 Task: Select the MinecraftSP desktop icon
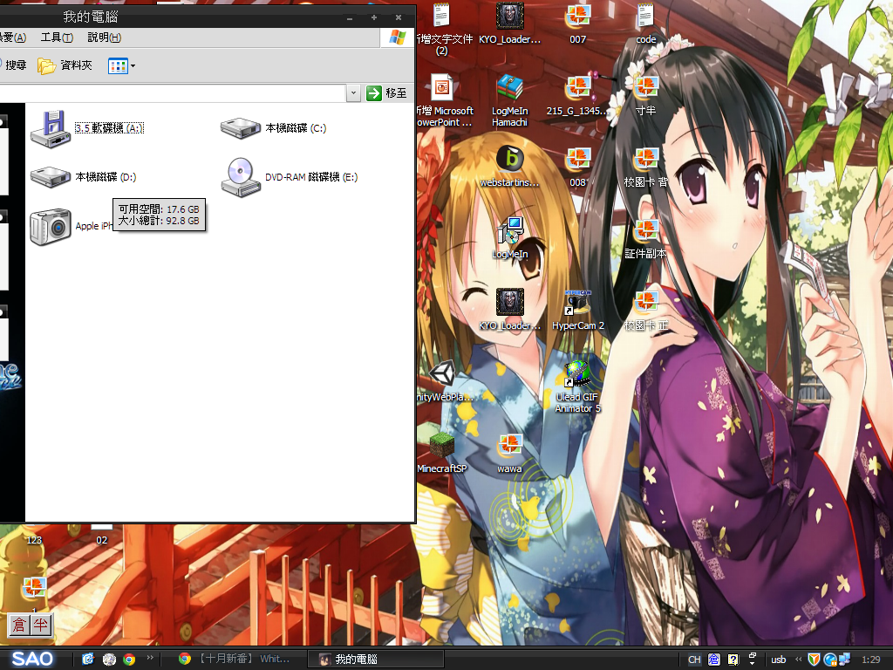click(x=442, y=446)
